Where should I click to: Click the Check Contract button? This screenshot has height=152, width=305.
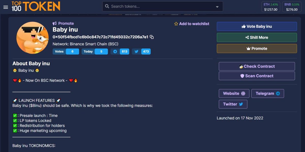point(257,66)
